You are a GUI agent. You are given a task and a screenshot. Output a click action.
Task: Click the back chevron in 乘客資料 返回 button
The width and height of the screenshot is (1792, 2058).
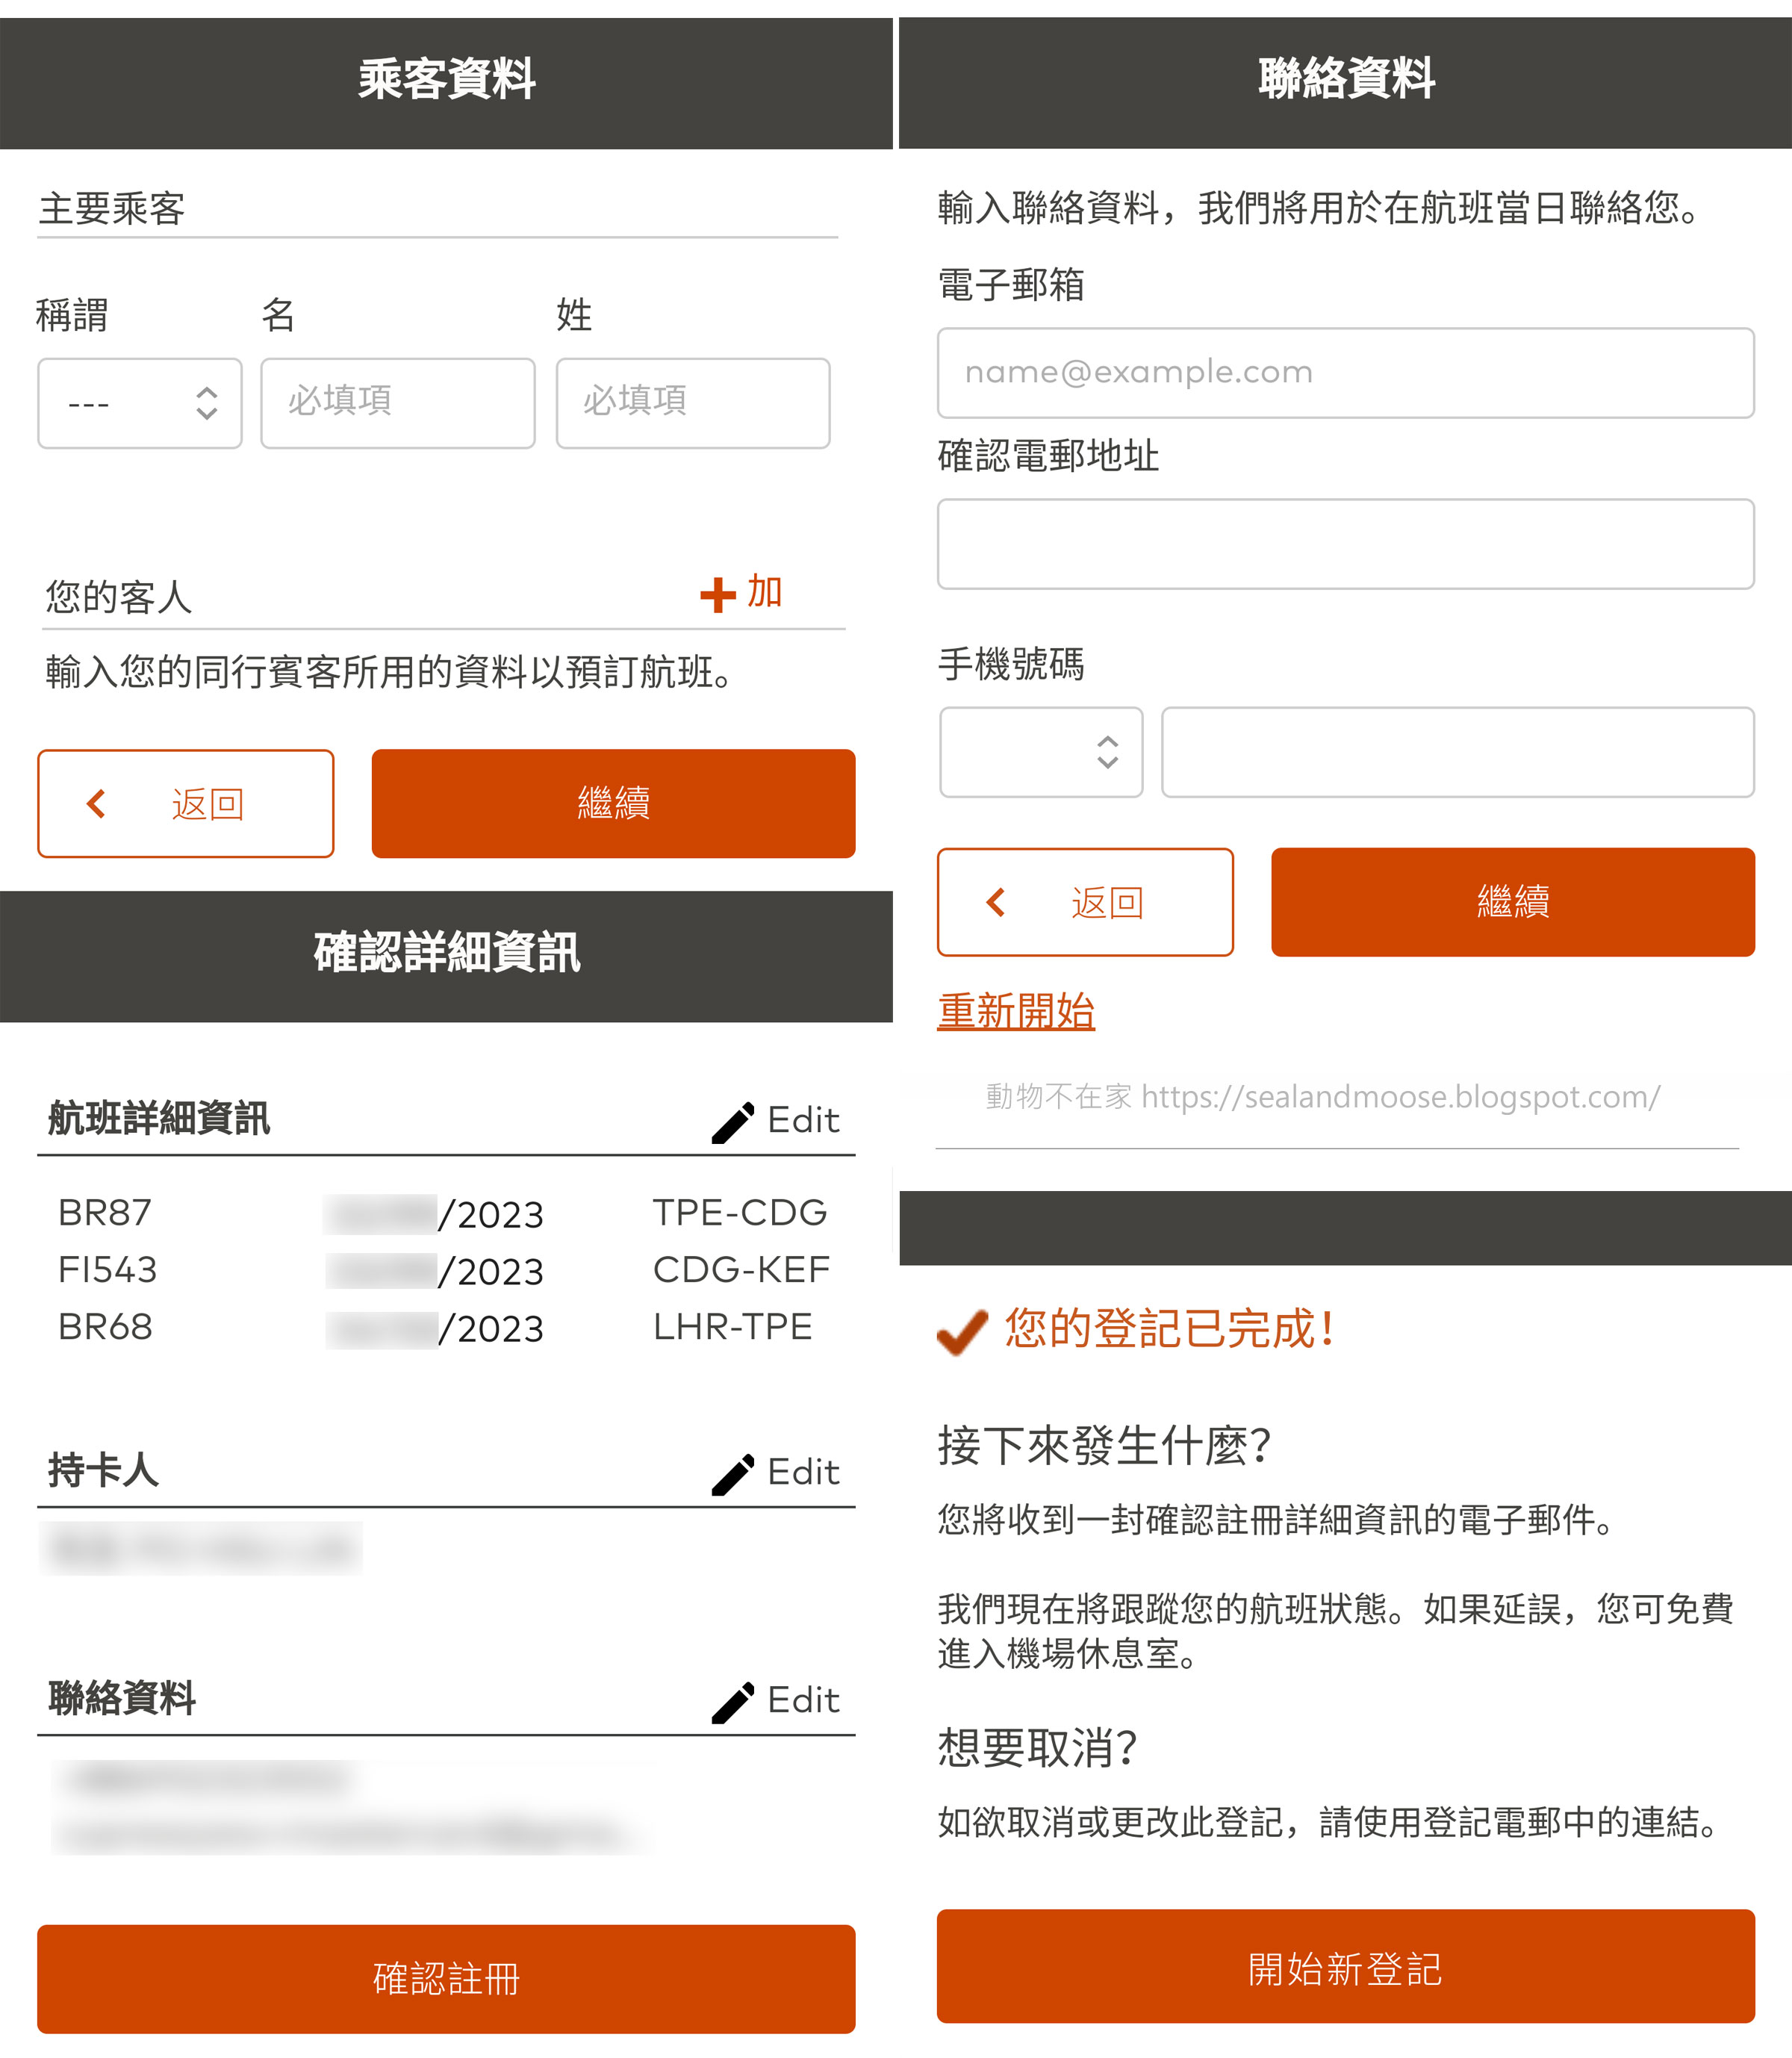(x=97, y=803)
